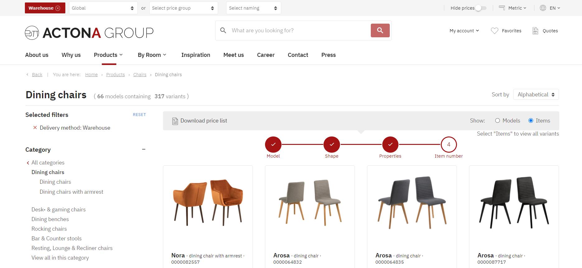Select the Items radio button
Viewport: 582px width, 268px height.
point(531,121)
